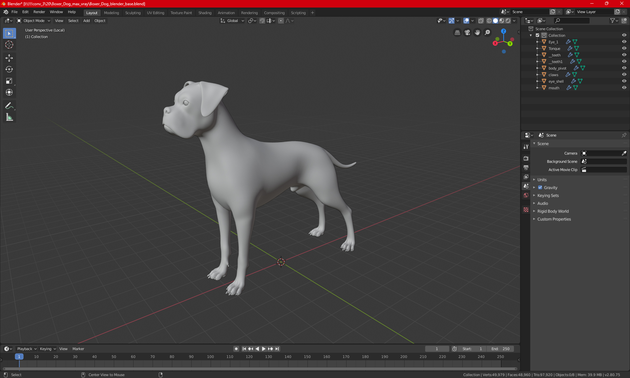The image size is (630, 378).
Task: Jump to the end frame button
Action: coord(277,349)
